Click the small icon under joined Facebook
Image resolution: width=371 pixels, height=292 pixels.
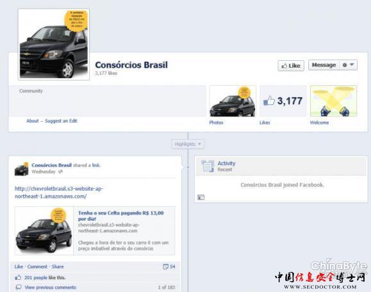point(201,197)
